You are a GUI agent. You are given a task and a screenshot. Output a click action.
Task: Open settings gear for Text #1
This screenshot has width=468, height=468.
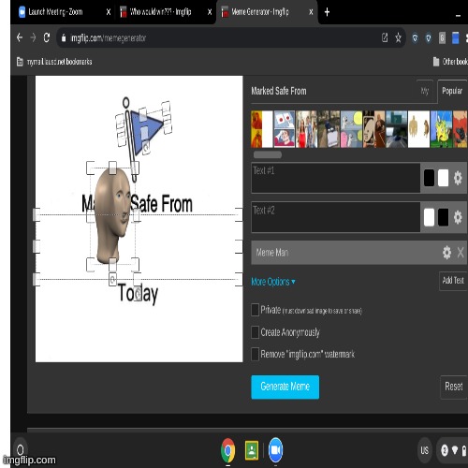pos(458,178)
